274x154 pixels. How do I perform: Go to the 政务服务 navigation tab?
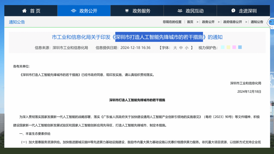(137, 11)
